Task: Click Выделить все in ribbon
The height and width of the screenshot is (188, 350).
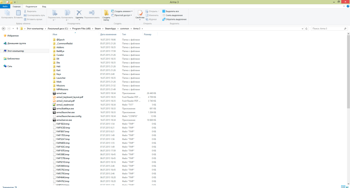Action: [x=171, y=11]
